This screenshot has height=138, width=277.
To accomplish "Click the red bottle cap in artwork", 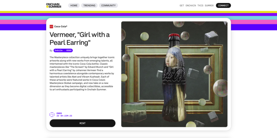I will coord(174,37).
